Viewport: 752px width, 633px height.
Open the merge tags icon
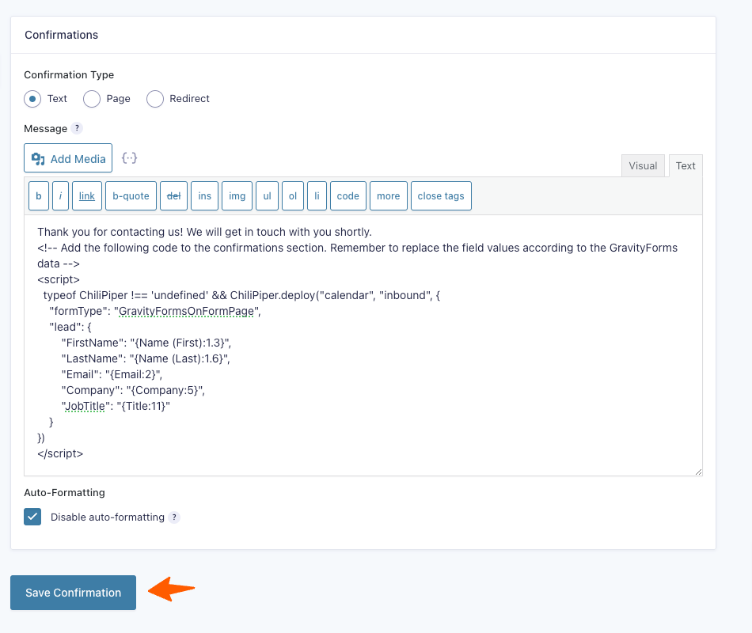point(129,157)
